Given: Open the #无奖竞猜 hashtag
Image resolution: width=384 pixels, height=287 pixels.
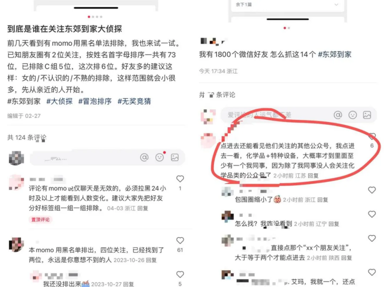Looking at the screenshot, I should 134,101.
